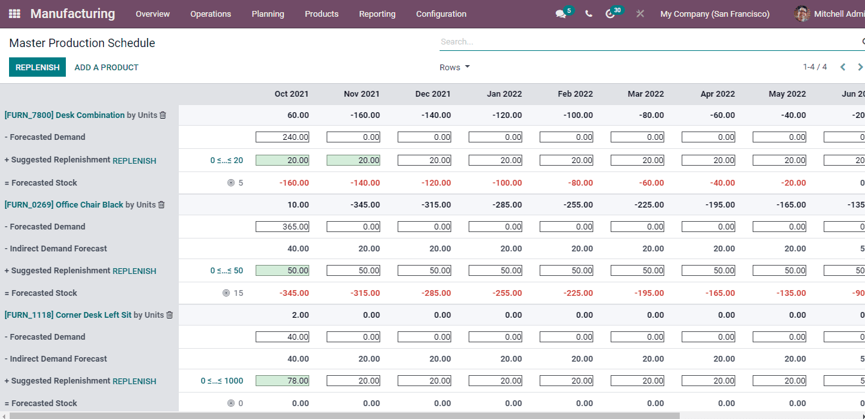This screenshot has width=865, height=419.
Task: Open the Reporting menu
Action: (377, 14)
